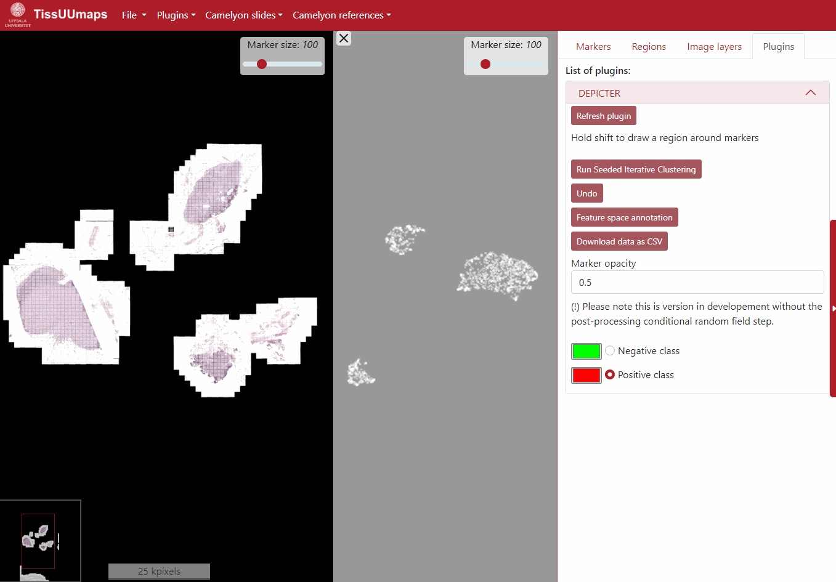This screenshot has height=582, width=836.
Task: Click the left viewer Marker size slider
Action: tap(282, 64)
